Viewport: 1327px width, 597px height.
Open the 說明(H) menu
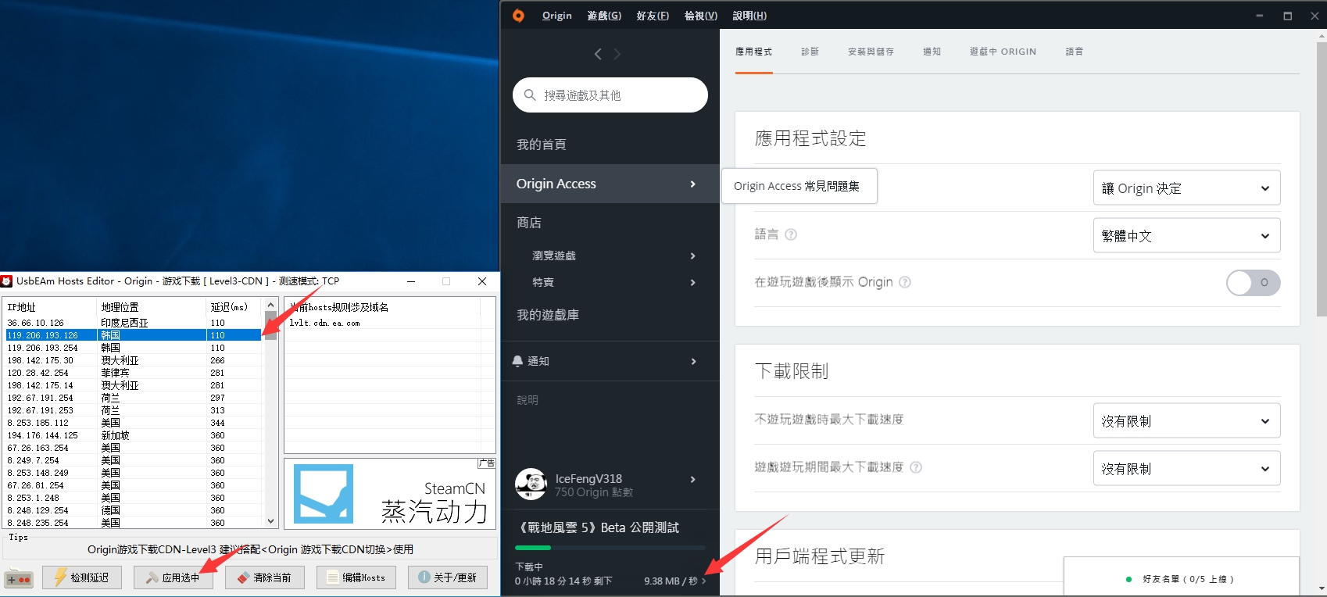point(749,16)
